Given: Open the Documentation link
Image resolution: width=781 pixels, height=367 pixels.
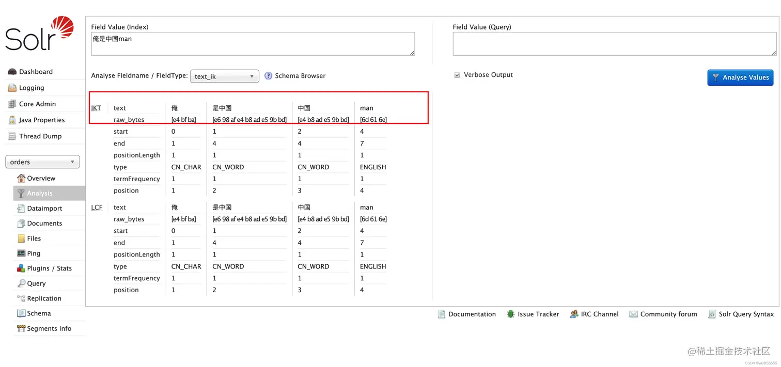Looking at the screenshot, I should point(472,314).
